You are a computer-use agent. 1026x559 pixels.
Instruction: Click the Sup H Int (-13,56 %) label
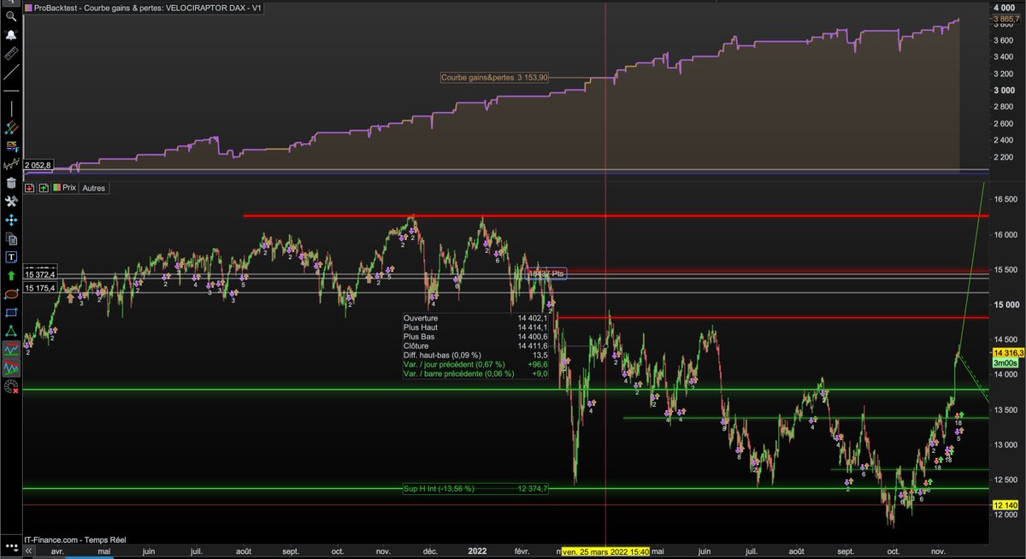click(x=439, y=489)
